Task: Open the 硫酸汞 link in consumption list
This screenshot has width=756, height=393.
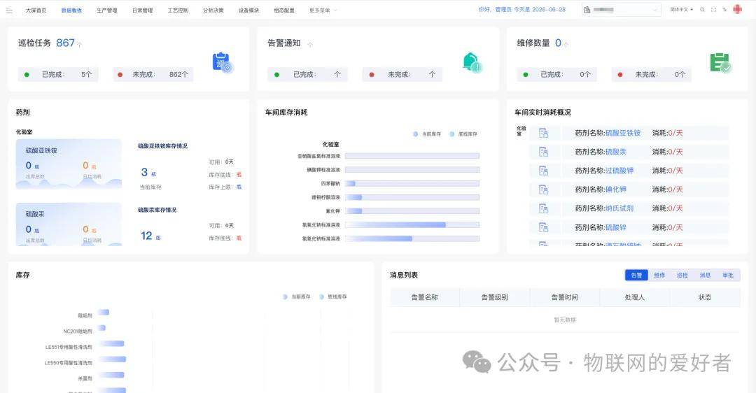Action: click(616, 152)
